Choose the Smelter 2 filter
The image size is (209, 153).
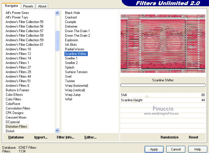pyautogui.click(x=71, y=63)
